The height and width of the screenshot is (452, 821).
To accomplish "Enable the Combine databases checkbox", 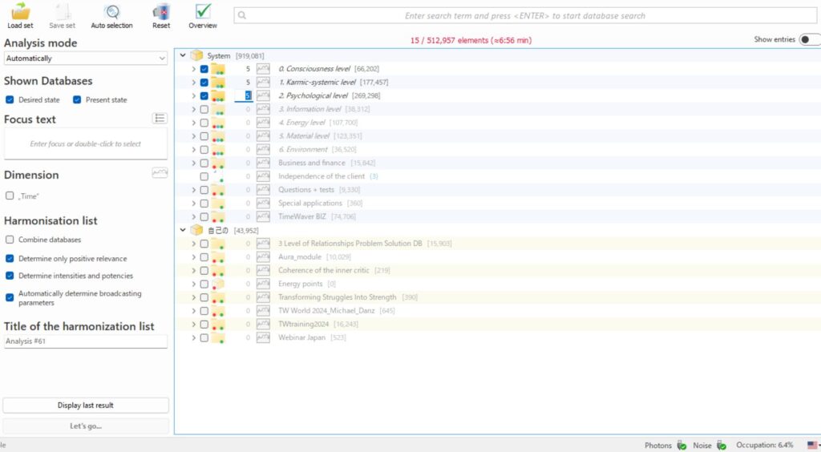I will [10, 240].
